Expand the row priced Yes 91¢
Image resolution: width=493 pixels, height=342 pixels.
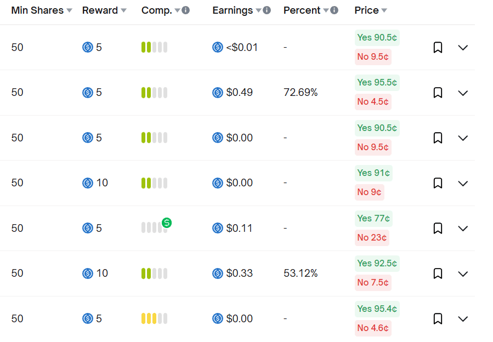tap(463, 183)
